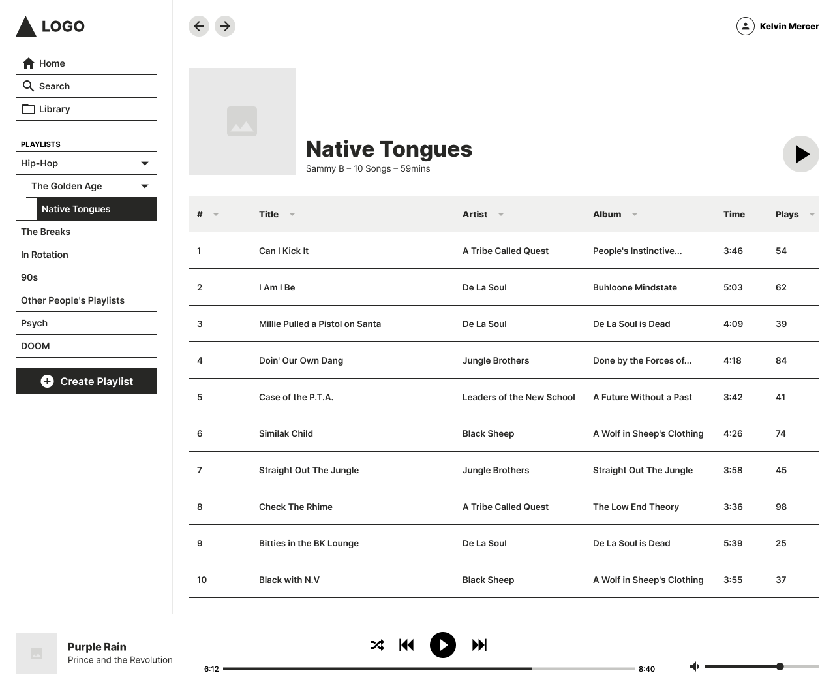The image size is (835, 690).
Task: Select song Doin' Our Own Dang
Action: (301, 360)
